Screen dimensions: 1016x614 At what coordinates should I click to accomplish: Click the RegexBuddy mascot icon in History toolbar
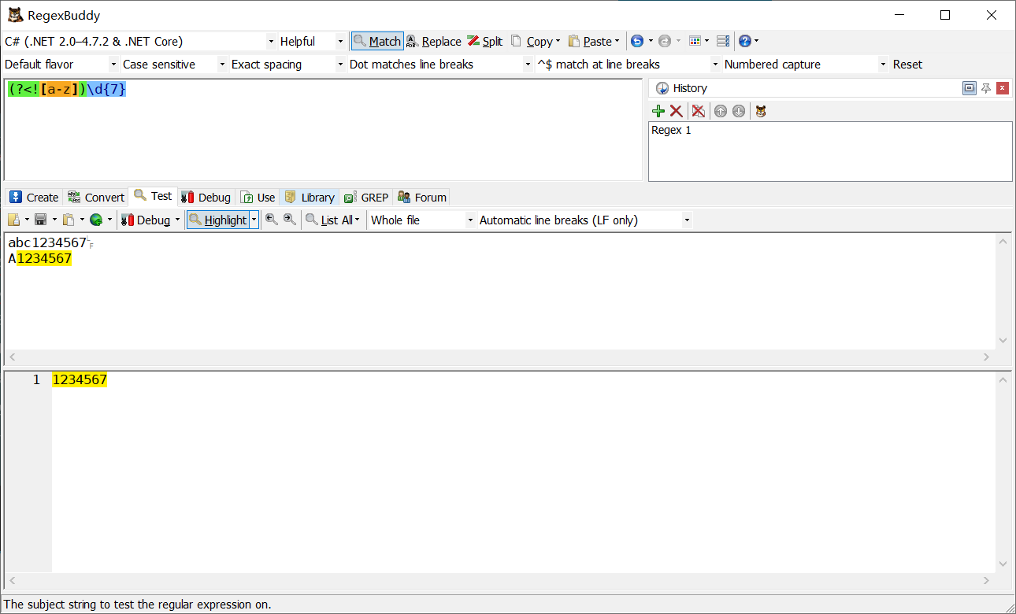pos(761,111)
